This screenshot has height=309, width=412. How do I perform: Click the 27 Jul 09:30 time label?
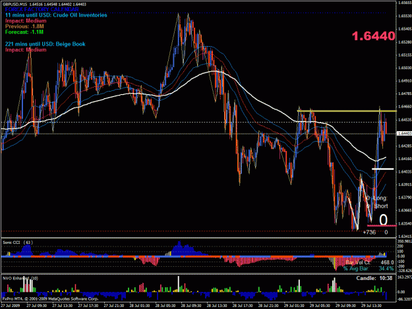tap(36, 306)
